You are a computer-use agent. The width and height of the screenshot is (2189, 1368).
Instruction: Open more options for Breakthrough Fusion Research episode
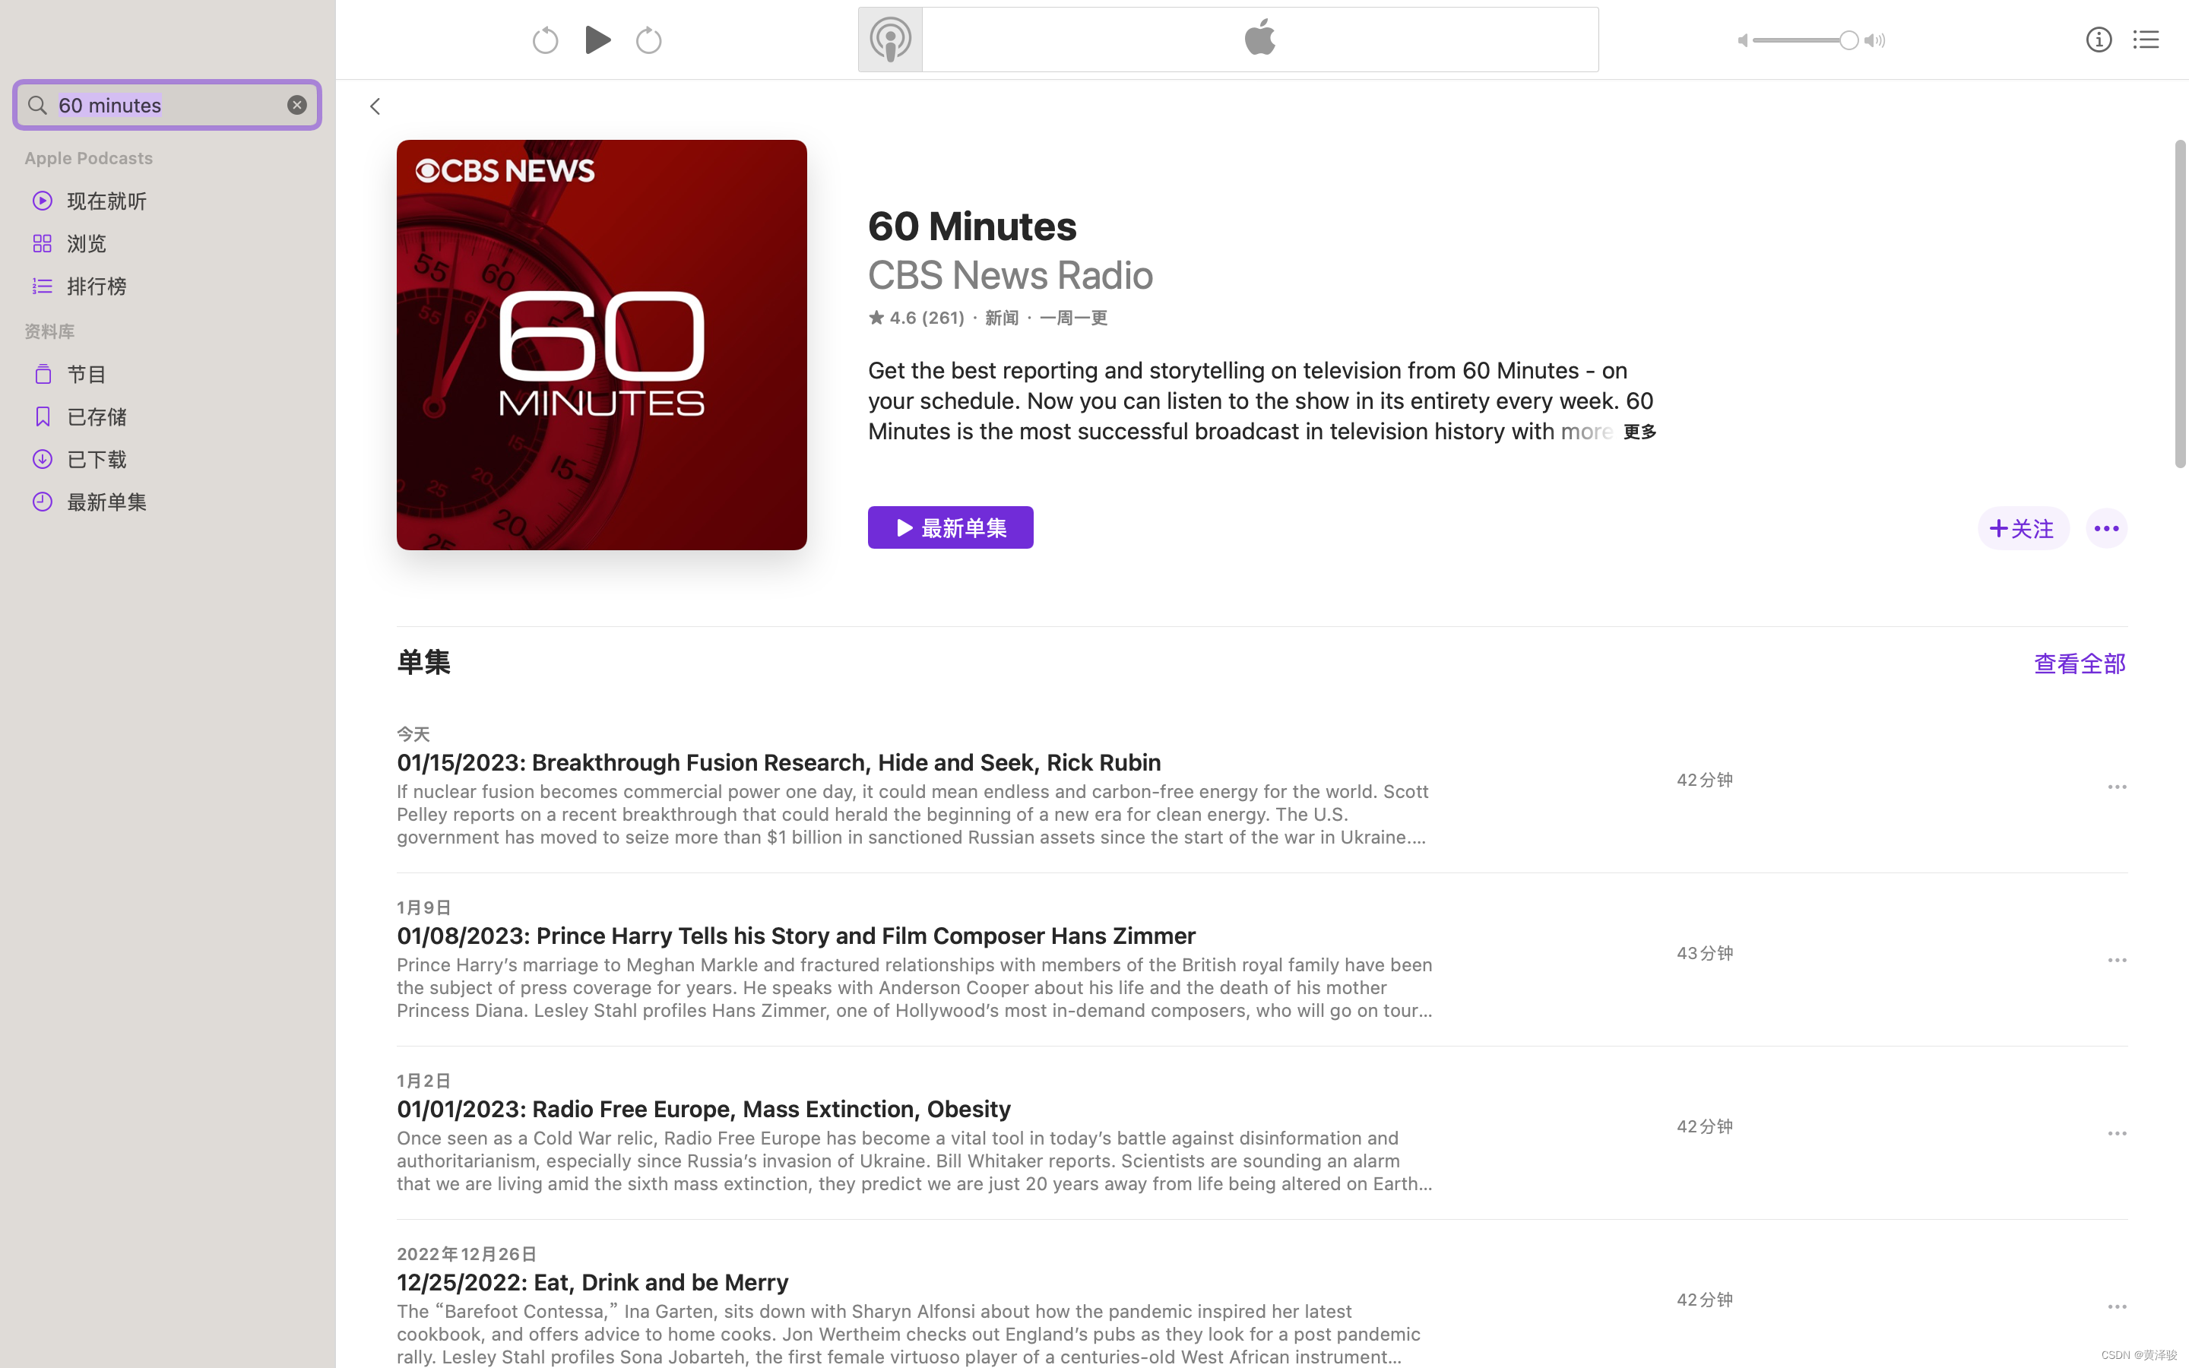tap(2116, 787)
